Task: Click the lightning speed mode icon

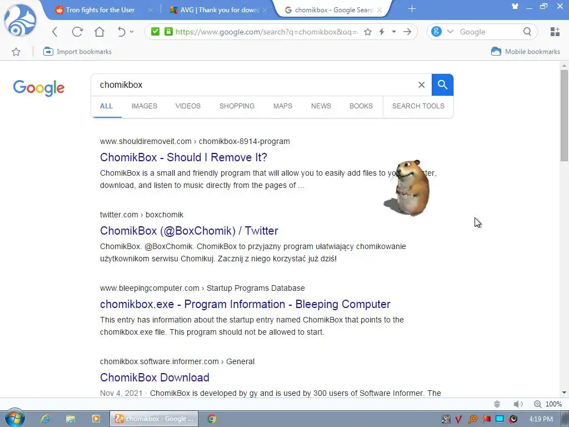Action: 382,32
